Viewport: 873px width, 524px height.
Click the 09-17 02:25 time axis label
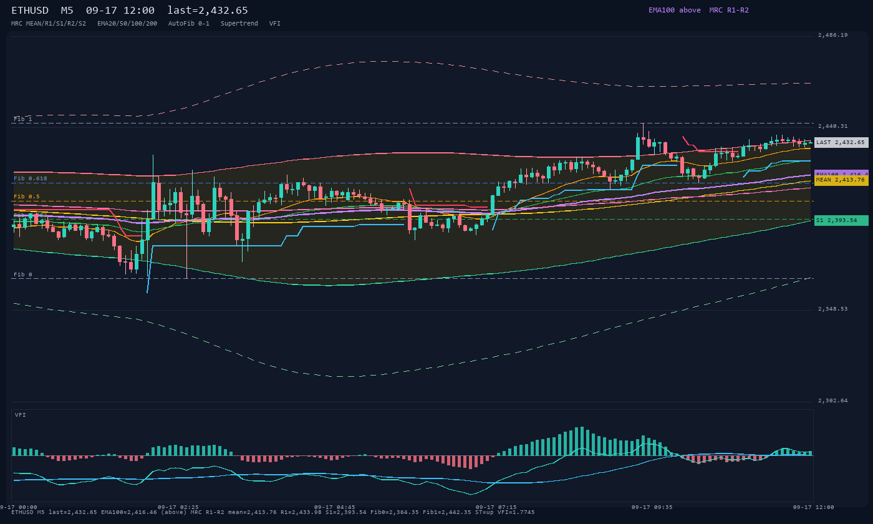(178, 507)
